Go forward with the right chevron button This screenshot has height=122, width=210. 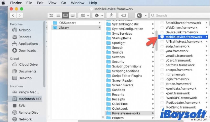(x=19, y=15)
